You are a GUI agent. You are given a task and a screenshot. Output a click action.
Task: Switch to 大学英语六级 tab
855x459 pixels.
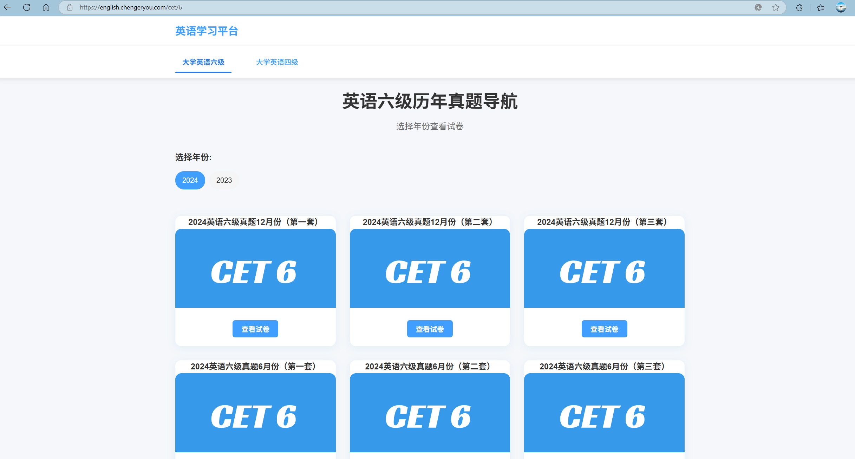203,62
